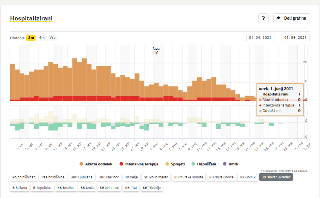Select the Vse period option

[x=53, y=38]
